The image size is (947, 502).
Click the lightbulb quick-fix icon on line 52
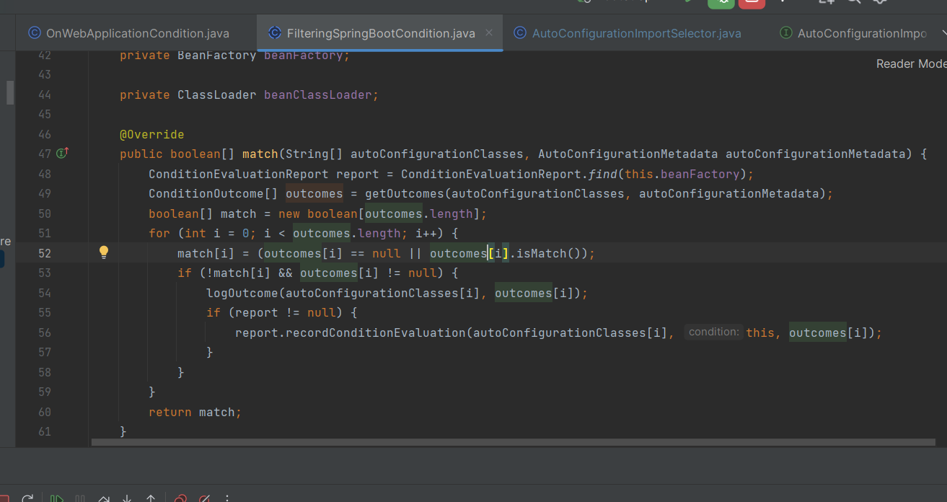pyautogui.click(x=104, y=252)
